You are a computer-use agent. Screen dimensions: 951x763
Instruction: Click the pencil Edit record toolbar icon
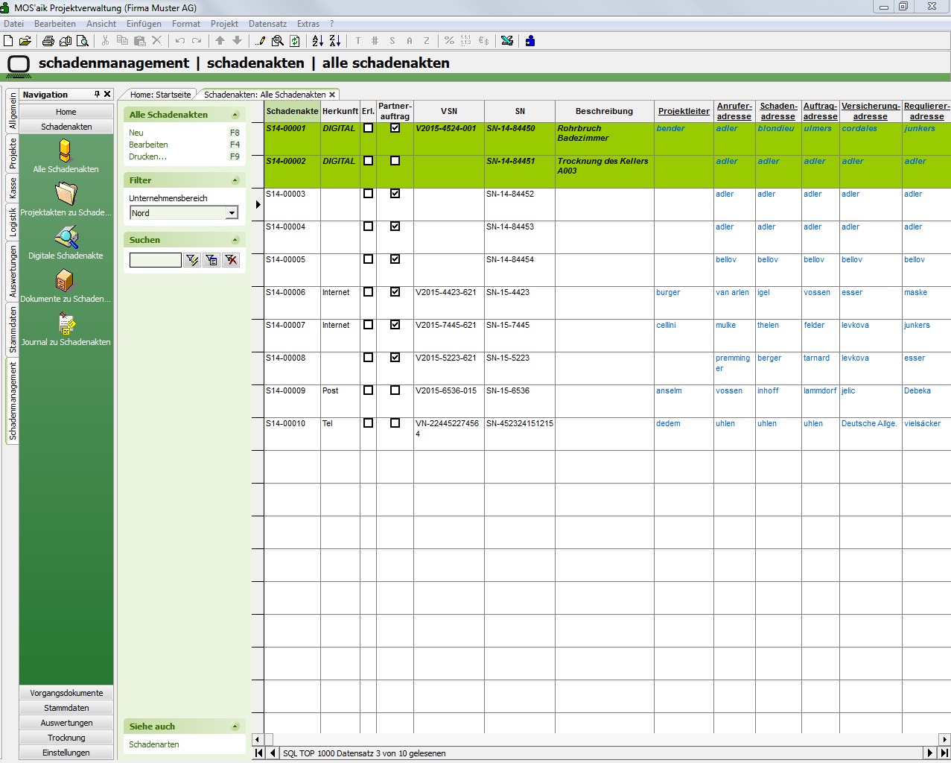(x=260, y=41)
